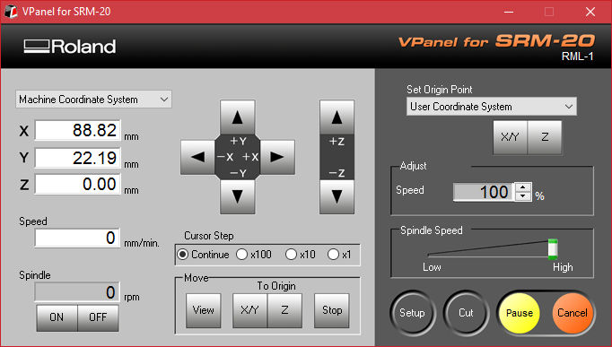612x347 pixels.
Task: Click the "High" slider label
Action: pos(563,267)
